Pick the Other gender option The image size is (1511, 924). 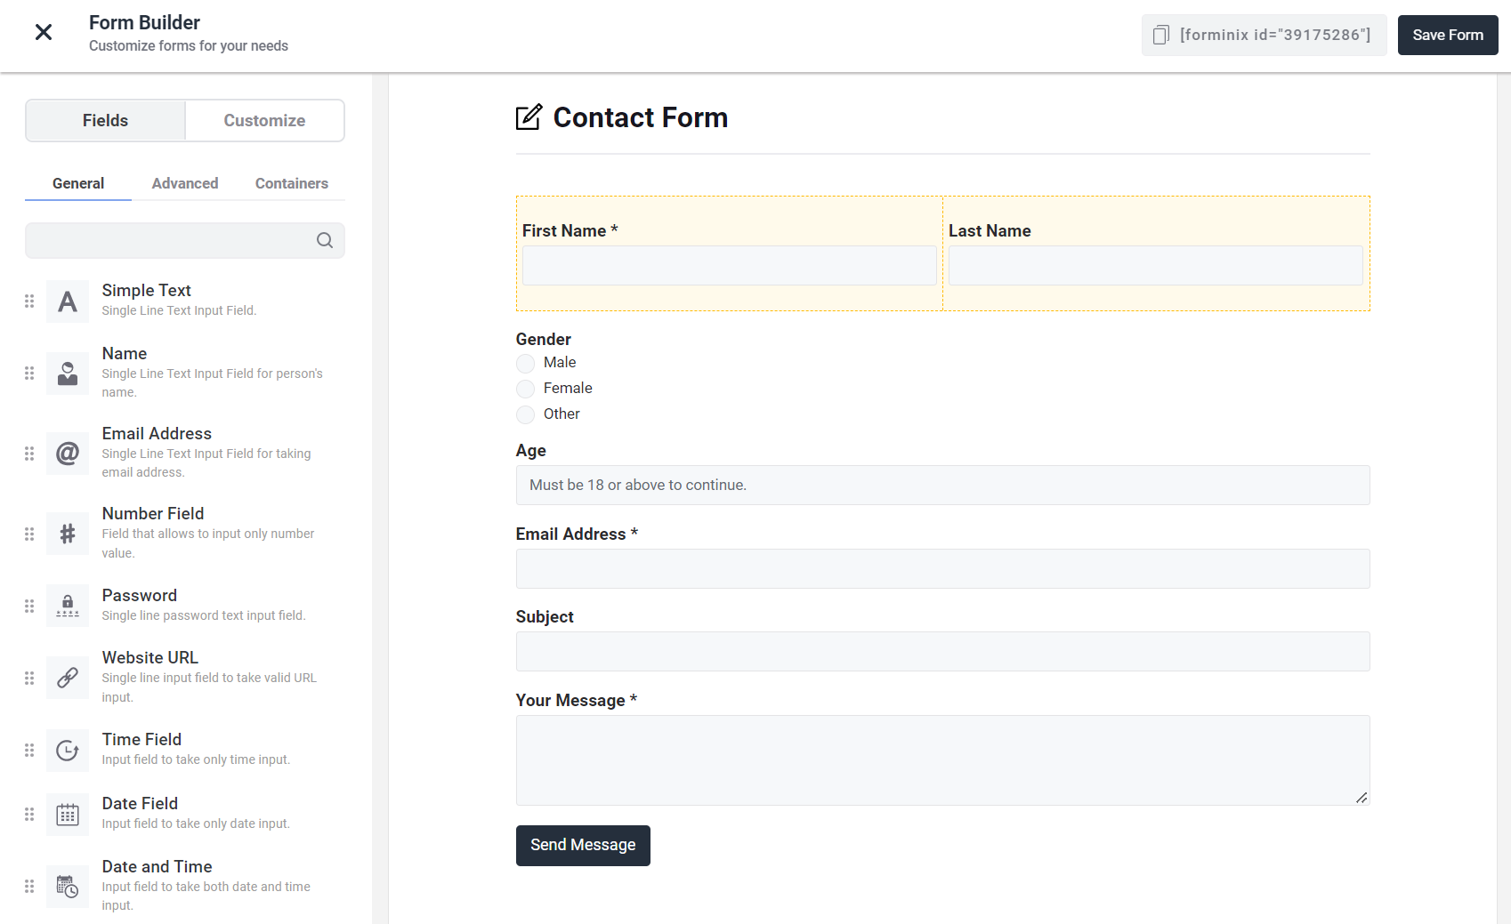click(x=526, y=414)
